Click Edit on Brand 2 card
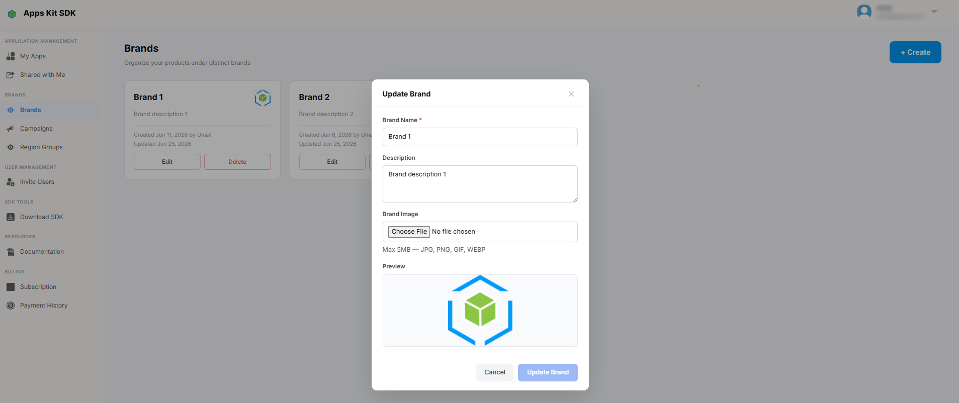Viewport: 959px width, 403px height. coord(332,162)
